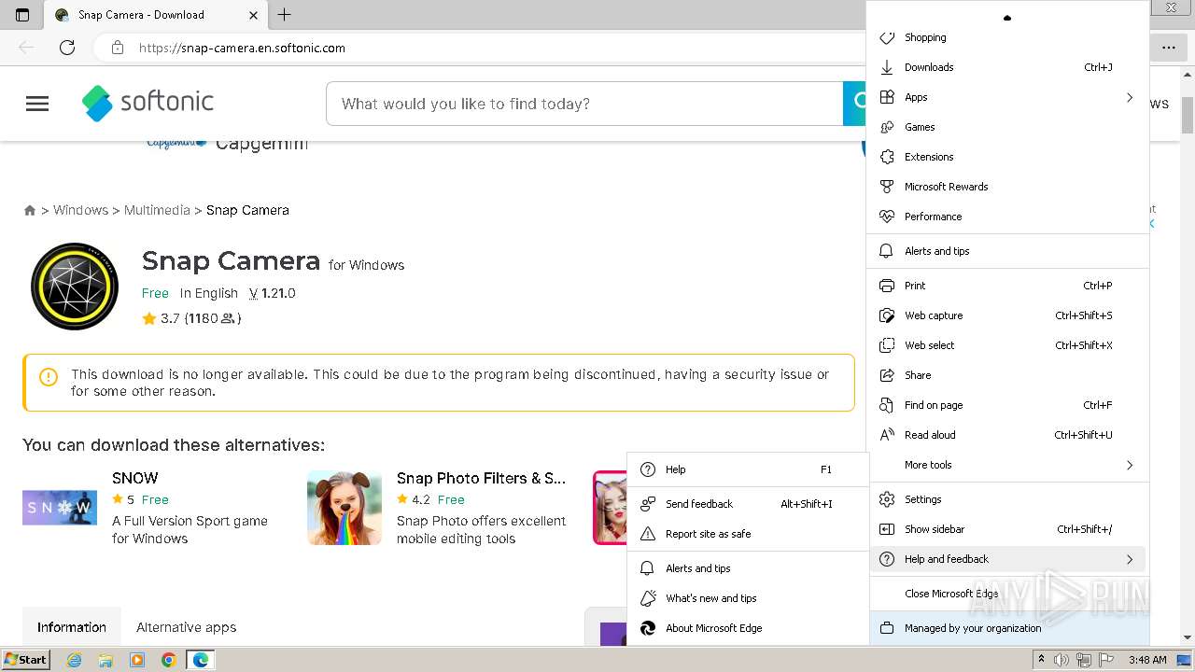Click the Share arrow icon
Screen dimensions: 1195x672
[x=887, y=375]
